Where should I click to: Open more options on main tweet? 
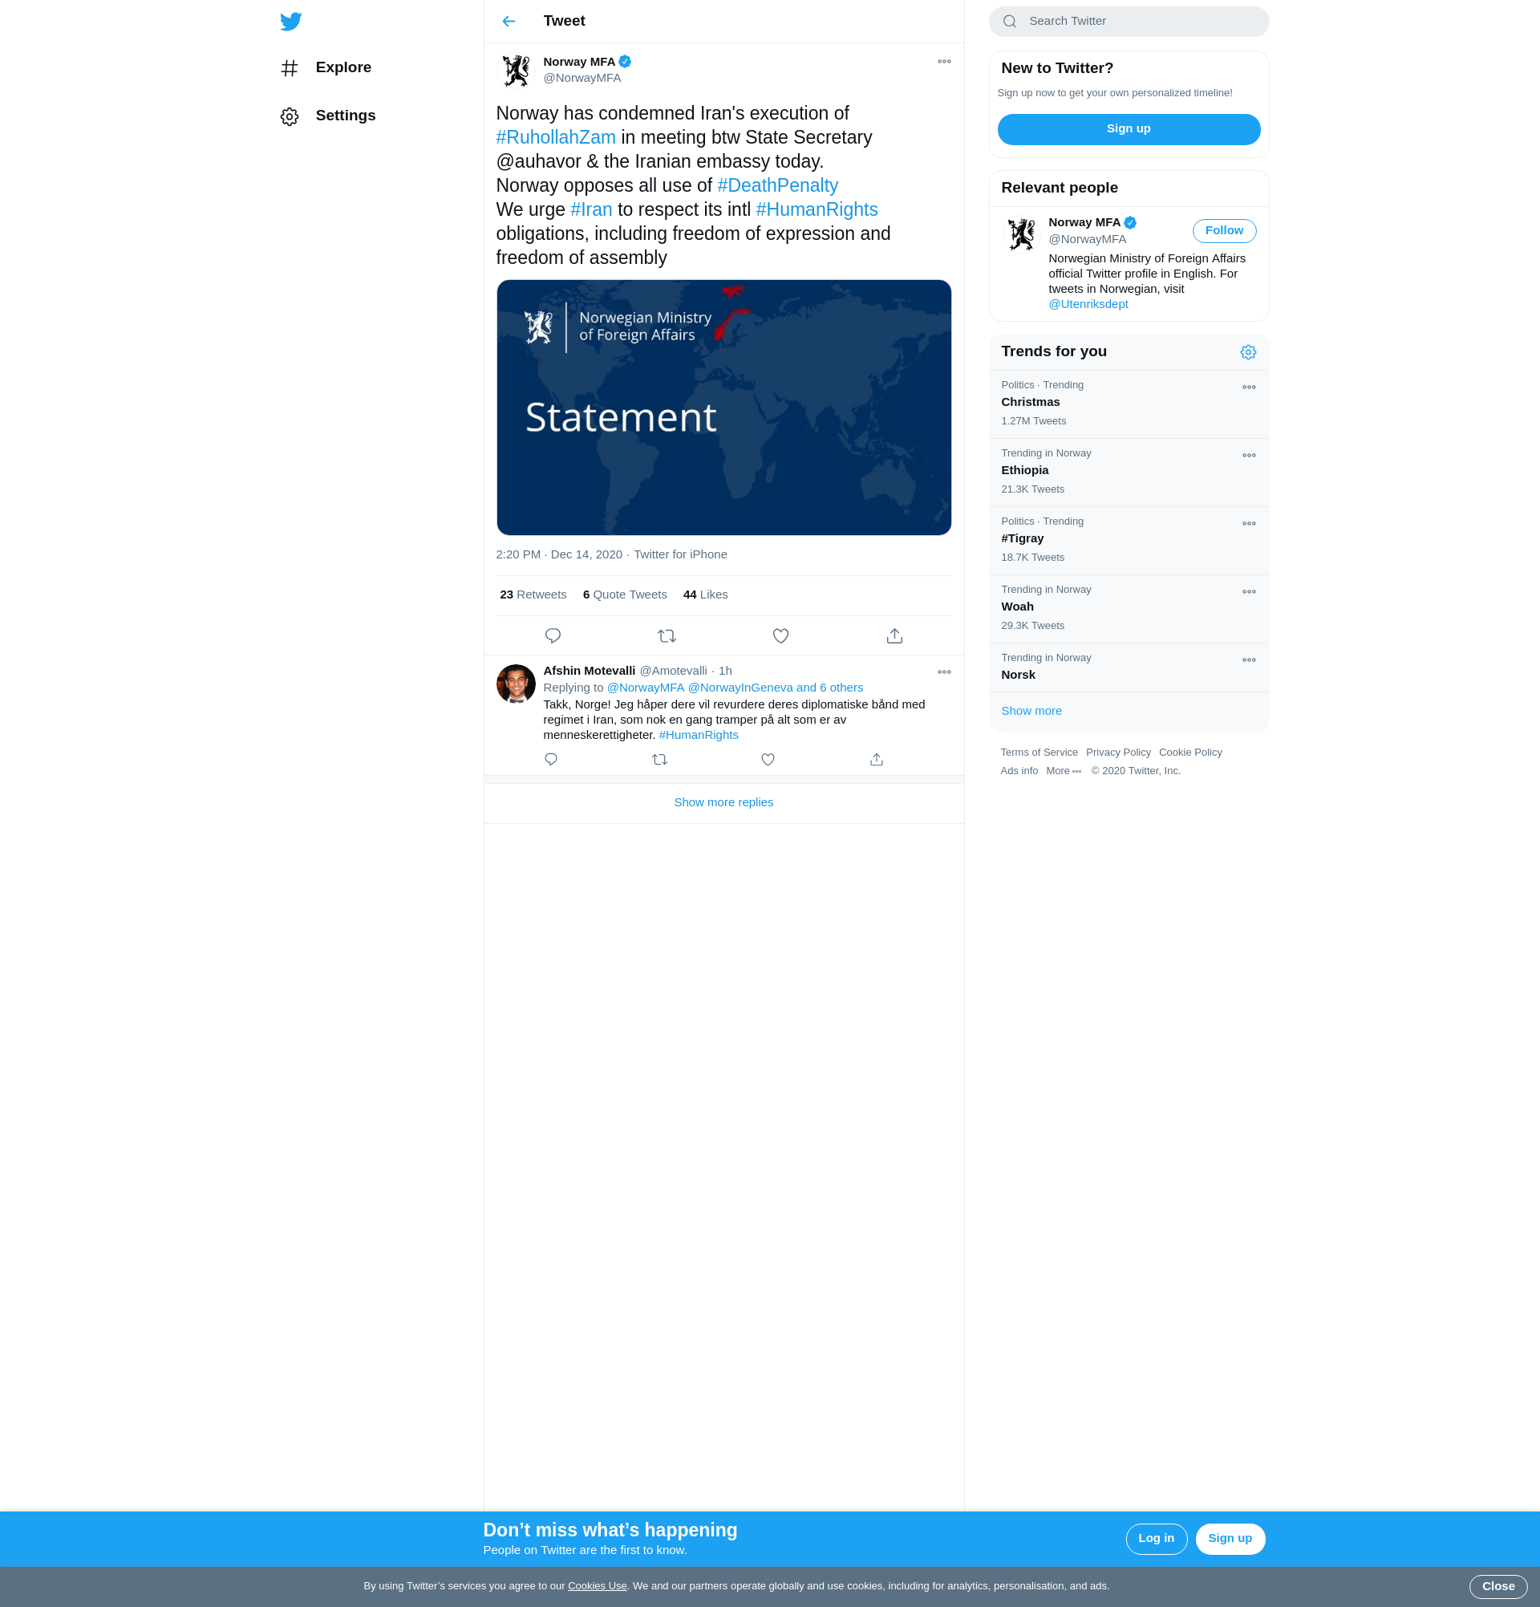[x=943, y=62]
